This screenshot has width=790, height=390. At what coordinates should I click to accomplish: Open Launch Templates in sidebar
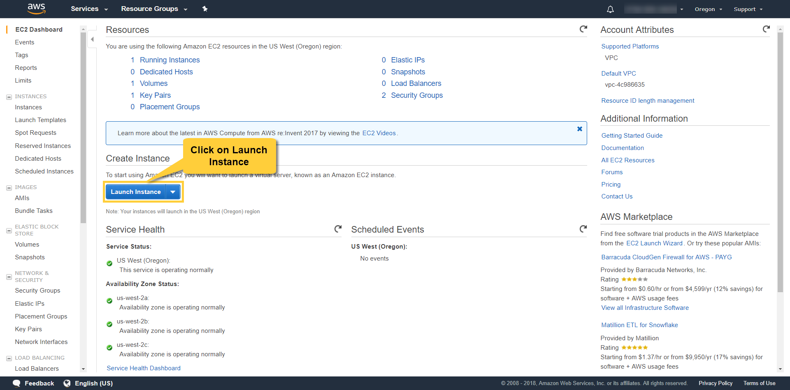point(40,120)
